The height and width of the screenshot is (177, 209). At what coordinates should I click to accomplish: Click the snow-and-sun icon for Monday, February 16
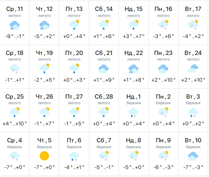(x=164, y=25)
